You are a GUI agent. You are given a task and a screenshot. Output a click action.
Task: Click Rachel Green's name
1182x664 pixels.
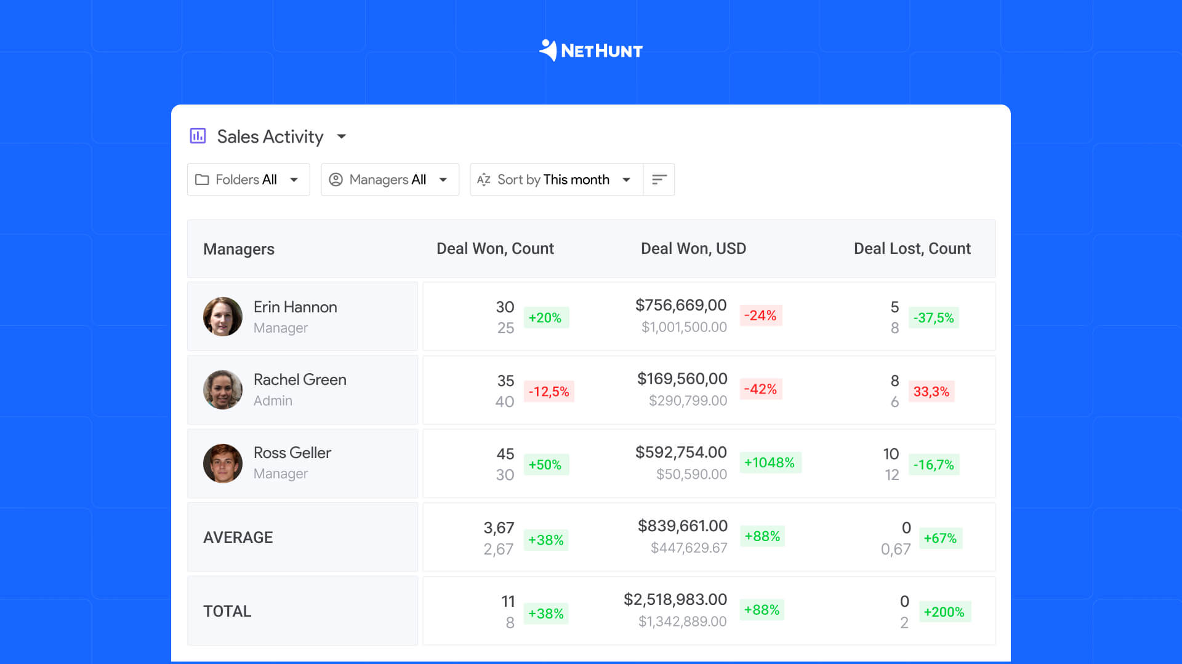coord(300,380)
